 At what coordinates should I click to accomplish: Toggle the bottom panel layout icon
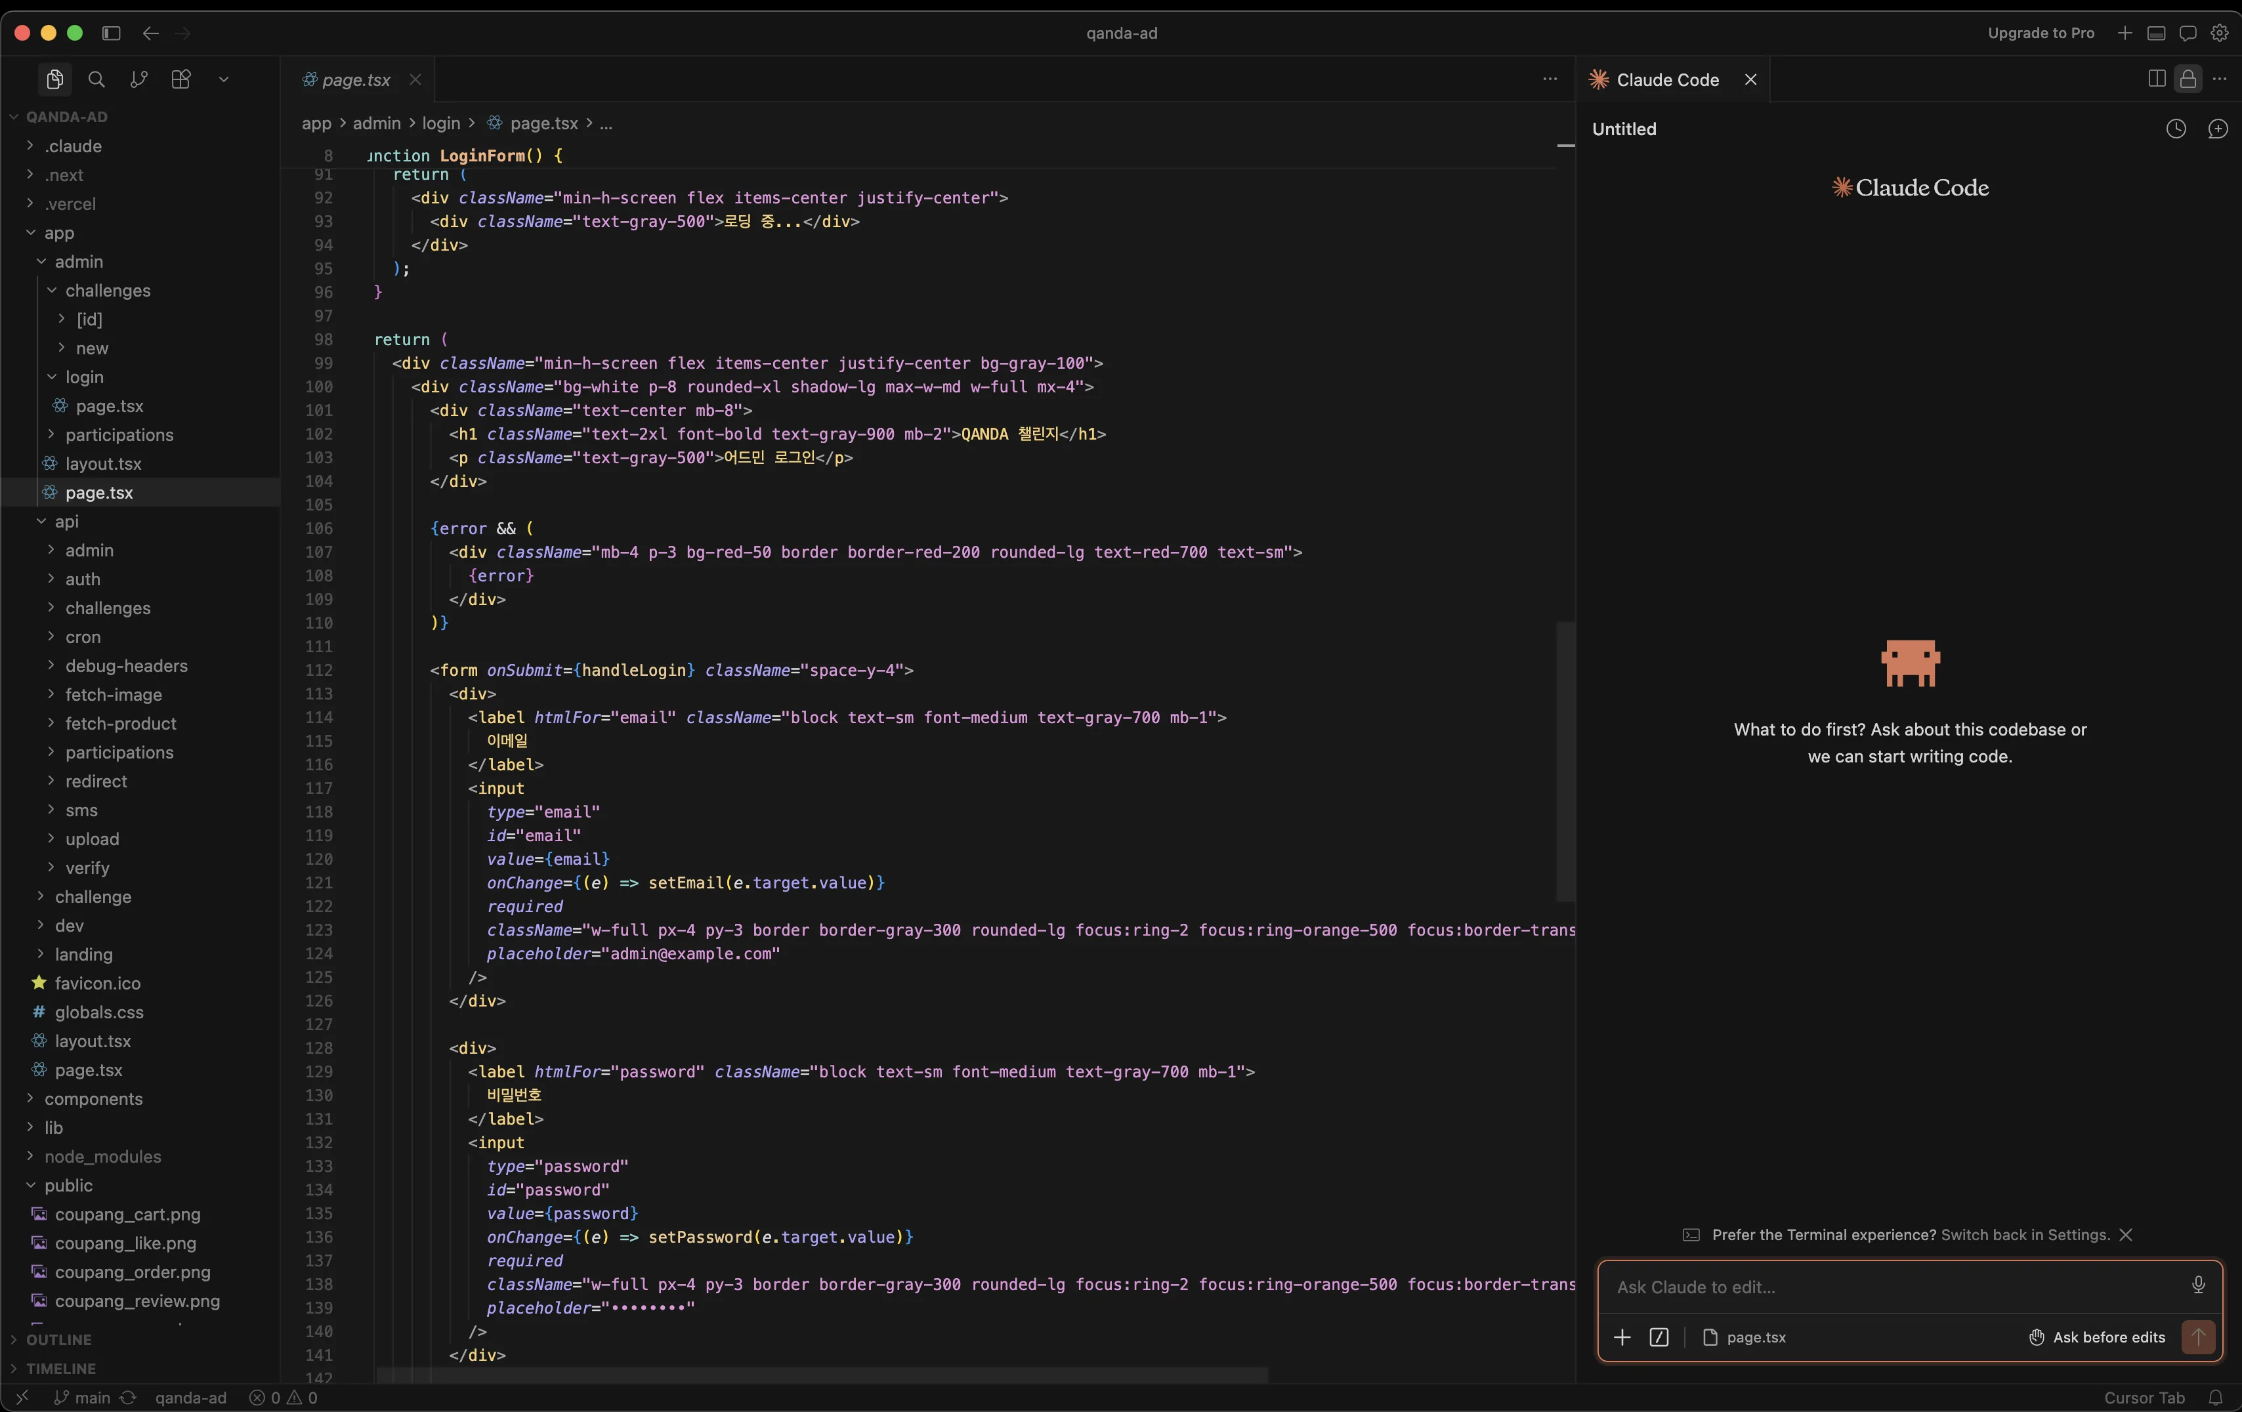[2156, 33]
